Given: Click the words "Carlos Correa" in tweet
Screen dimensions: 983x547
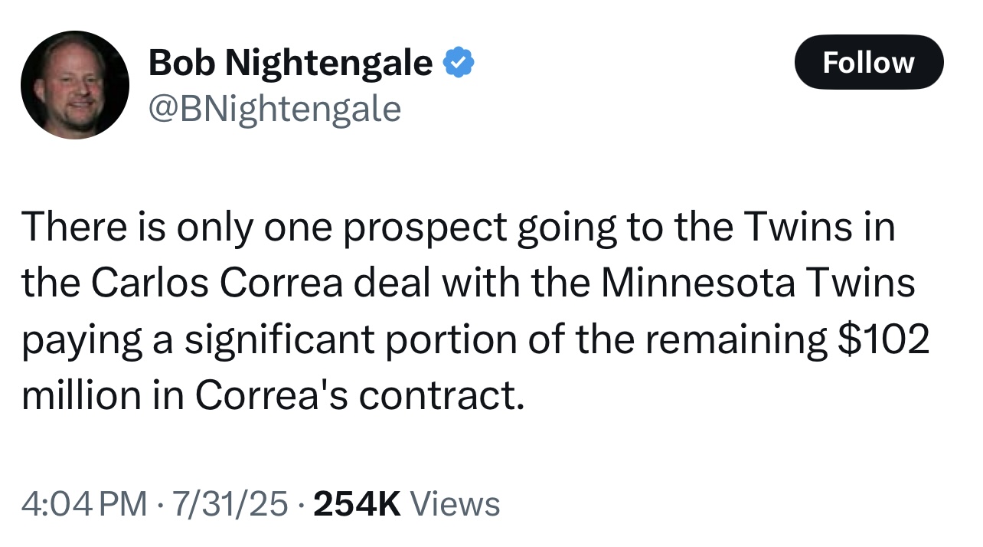Looking at the screenshot, I should [x=217, y=283].
